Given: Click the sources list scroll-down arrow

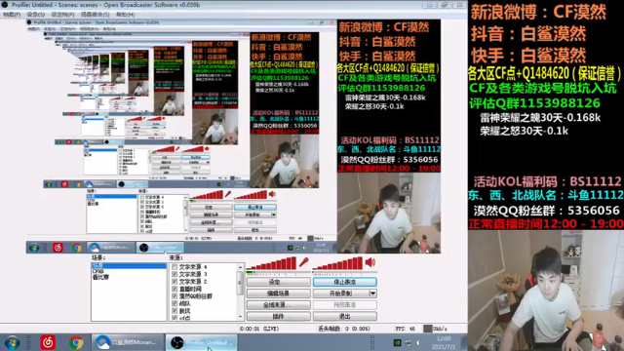Looking at the screenshot, I should [x=240, y=317].
